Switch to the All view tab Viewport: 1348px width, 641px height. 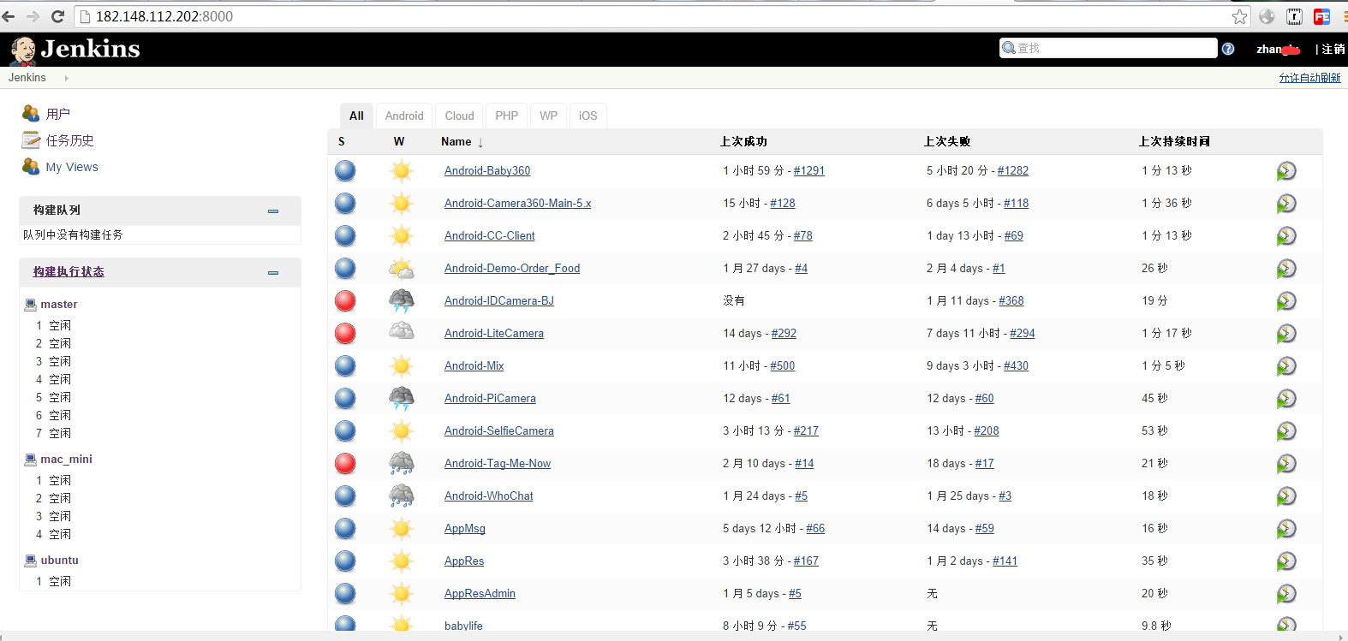[356, 116]
